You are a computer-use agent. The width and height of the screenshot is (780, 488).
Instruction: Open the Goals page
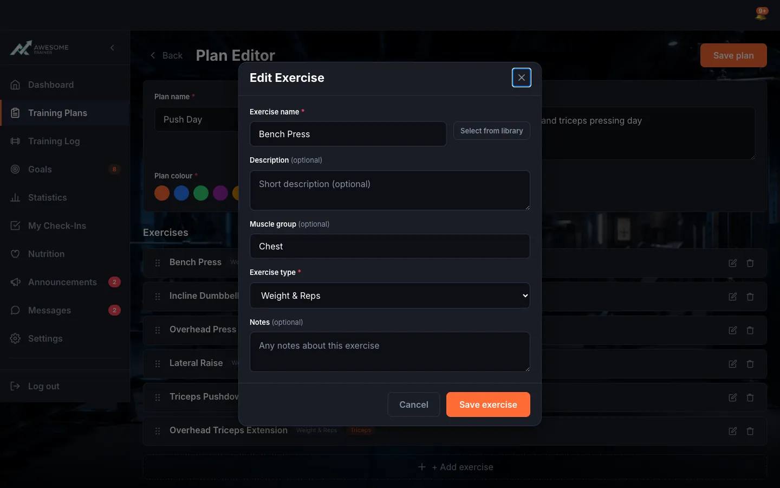(x=65, y=169)
